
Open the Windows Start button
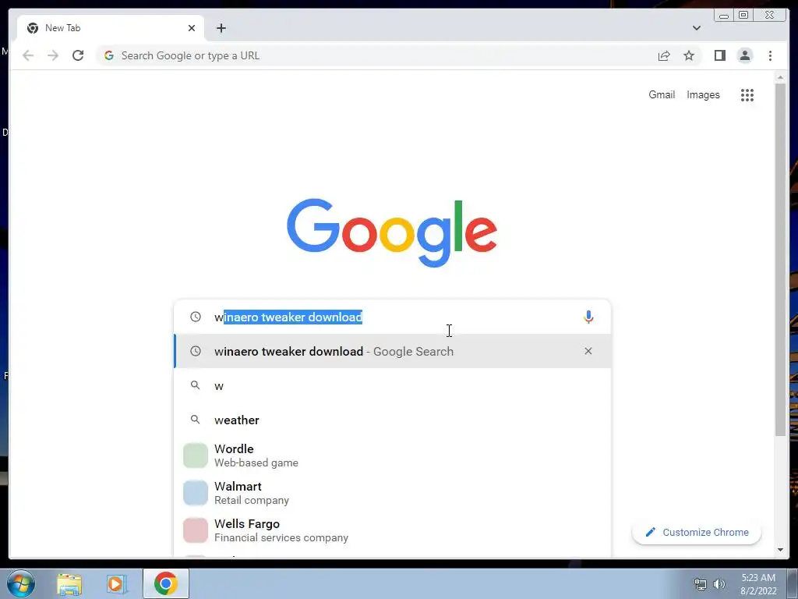21,583
